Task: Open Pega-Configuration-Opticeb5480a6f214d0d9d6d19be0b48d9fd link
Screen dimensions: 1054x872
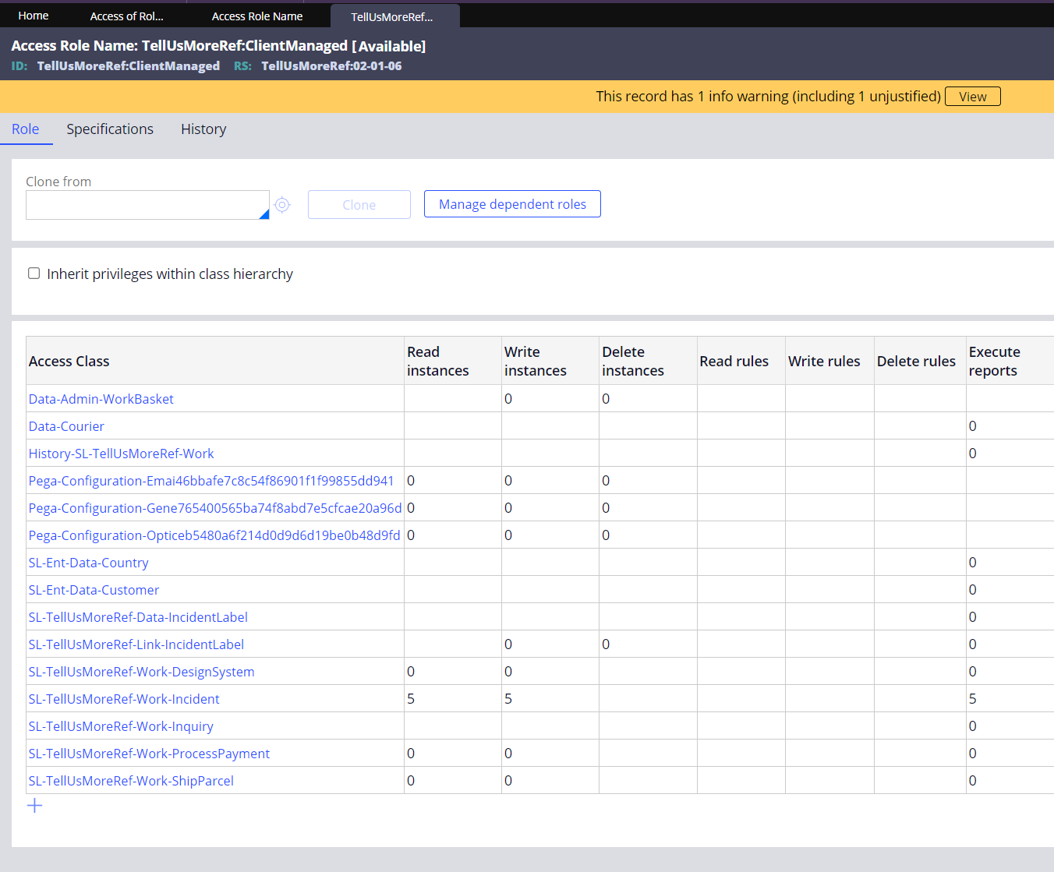Action: pyautogui.click(x=214, y=535)
